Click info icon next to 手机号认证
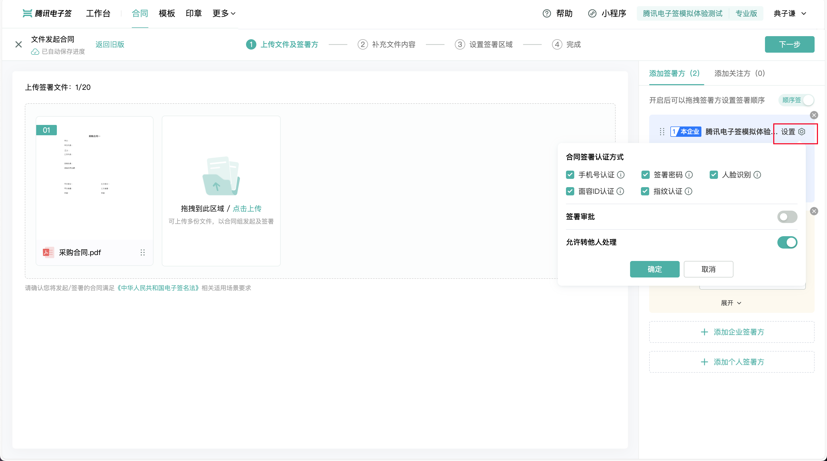The width and height of the screenshot is (827, 461). pos(621,175)
